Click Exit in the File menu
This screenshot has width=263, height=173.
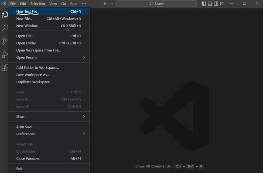pyautogui.click(x=49, y=169)
